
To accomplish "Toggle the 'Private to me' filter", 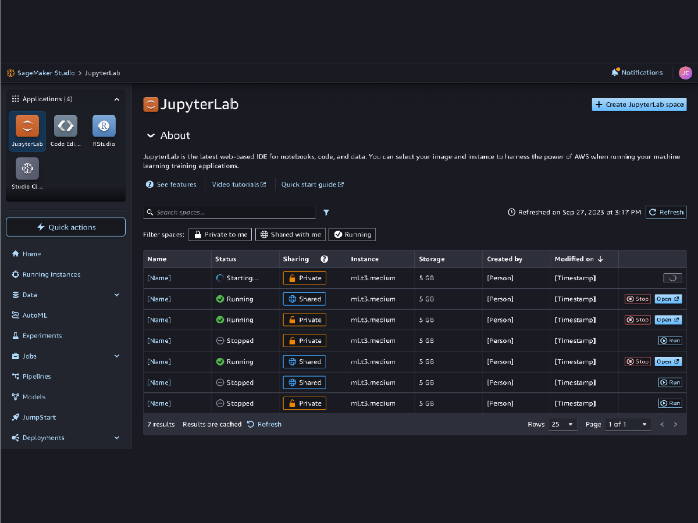I will pyautogui.click(x=220, y=235).
